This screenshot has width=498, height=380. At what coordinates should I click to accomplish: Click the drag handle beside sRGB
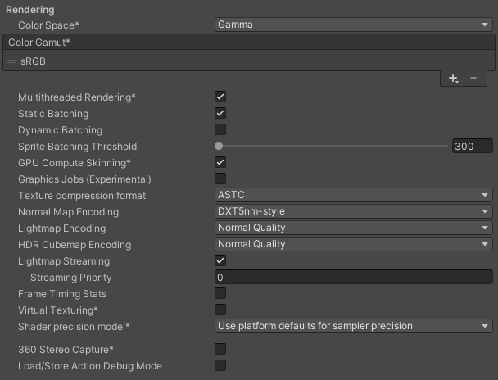tap(11, 61)
